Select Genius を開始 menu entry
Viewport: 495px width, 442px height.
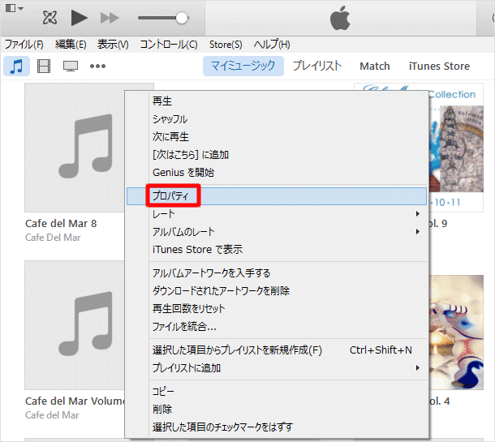(x=277, y=172)
